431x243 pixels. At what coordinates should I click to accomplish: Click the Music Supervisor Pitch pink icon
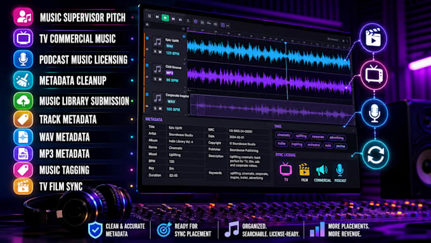click(x=23, y=16)
